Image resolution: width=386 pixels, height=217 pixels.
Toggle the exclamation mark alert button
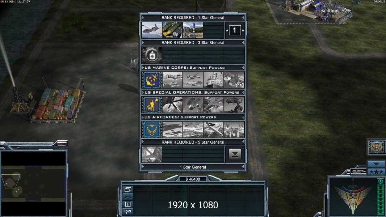click(128, 204)
